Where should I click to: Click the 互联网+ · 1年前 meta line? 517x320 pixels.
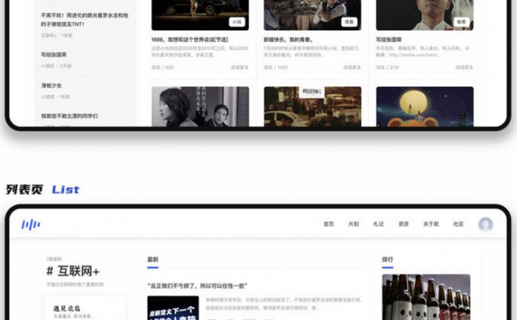pyautogui.click(x=57, y=35)
